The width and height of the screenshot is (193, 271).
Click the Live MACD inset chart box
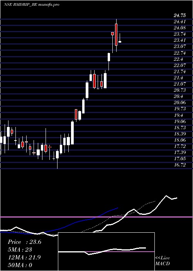(x=106, y=252)
